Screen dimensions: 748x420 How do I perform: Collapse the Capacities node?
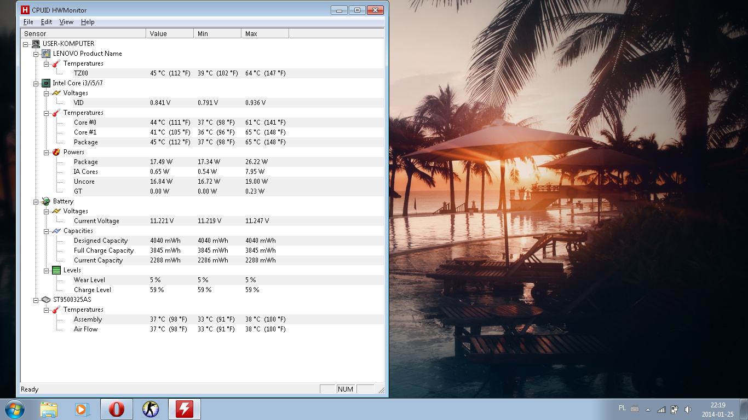pos(47,231)
